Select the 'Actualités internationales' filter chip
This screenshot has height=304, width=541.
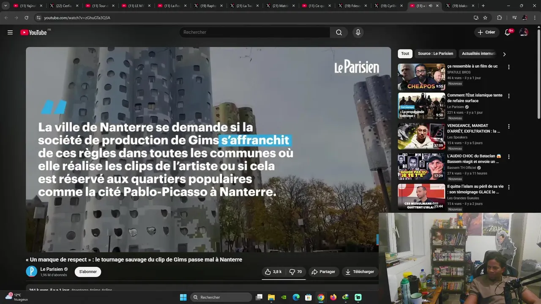(478, 54)
